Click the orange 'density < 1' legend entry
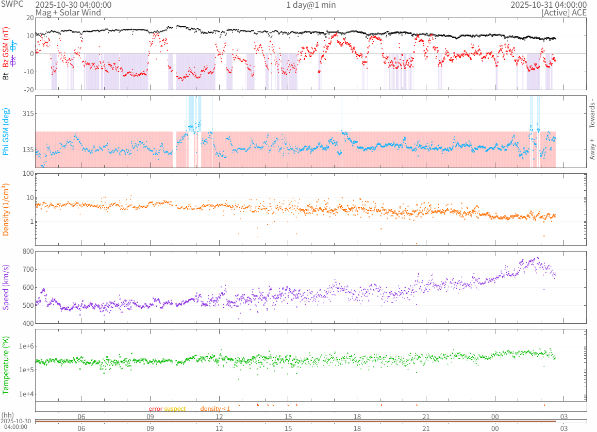Image resolution: width=597 pixels, height=432 pixels. (x=215, y=409)
